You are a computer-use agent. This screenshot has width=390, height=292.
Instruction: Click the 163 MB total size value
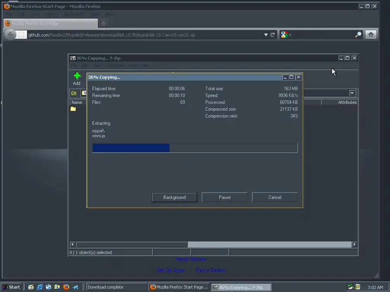pos(291,88)
